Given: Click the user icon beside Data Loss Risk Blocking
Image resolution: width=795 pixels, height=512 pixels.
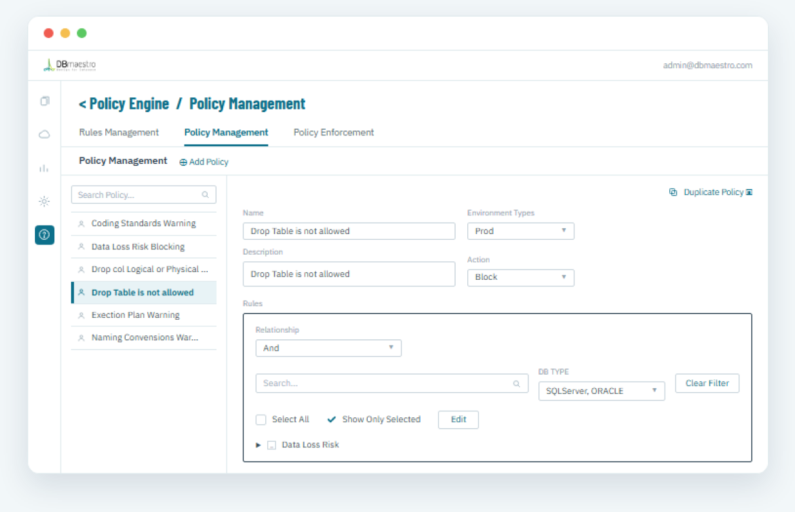Looking at the screenshot, I should coord(81,247).
